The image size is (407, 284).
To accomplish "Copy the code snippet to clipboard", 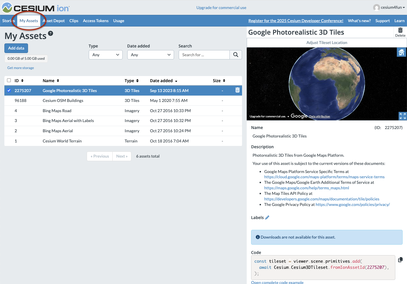I will 400,260.
